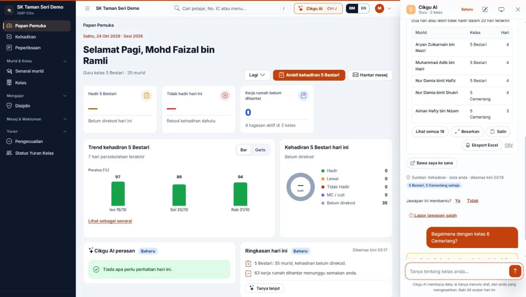Switch trend chart to Garis view
526x297 pixels.
coord(260,150)
